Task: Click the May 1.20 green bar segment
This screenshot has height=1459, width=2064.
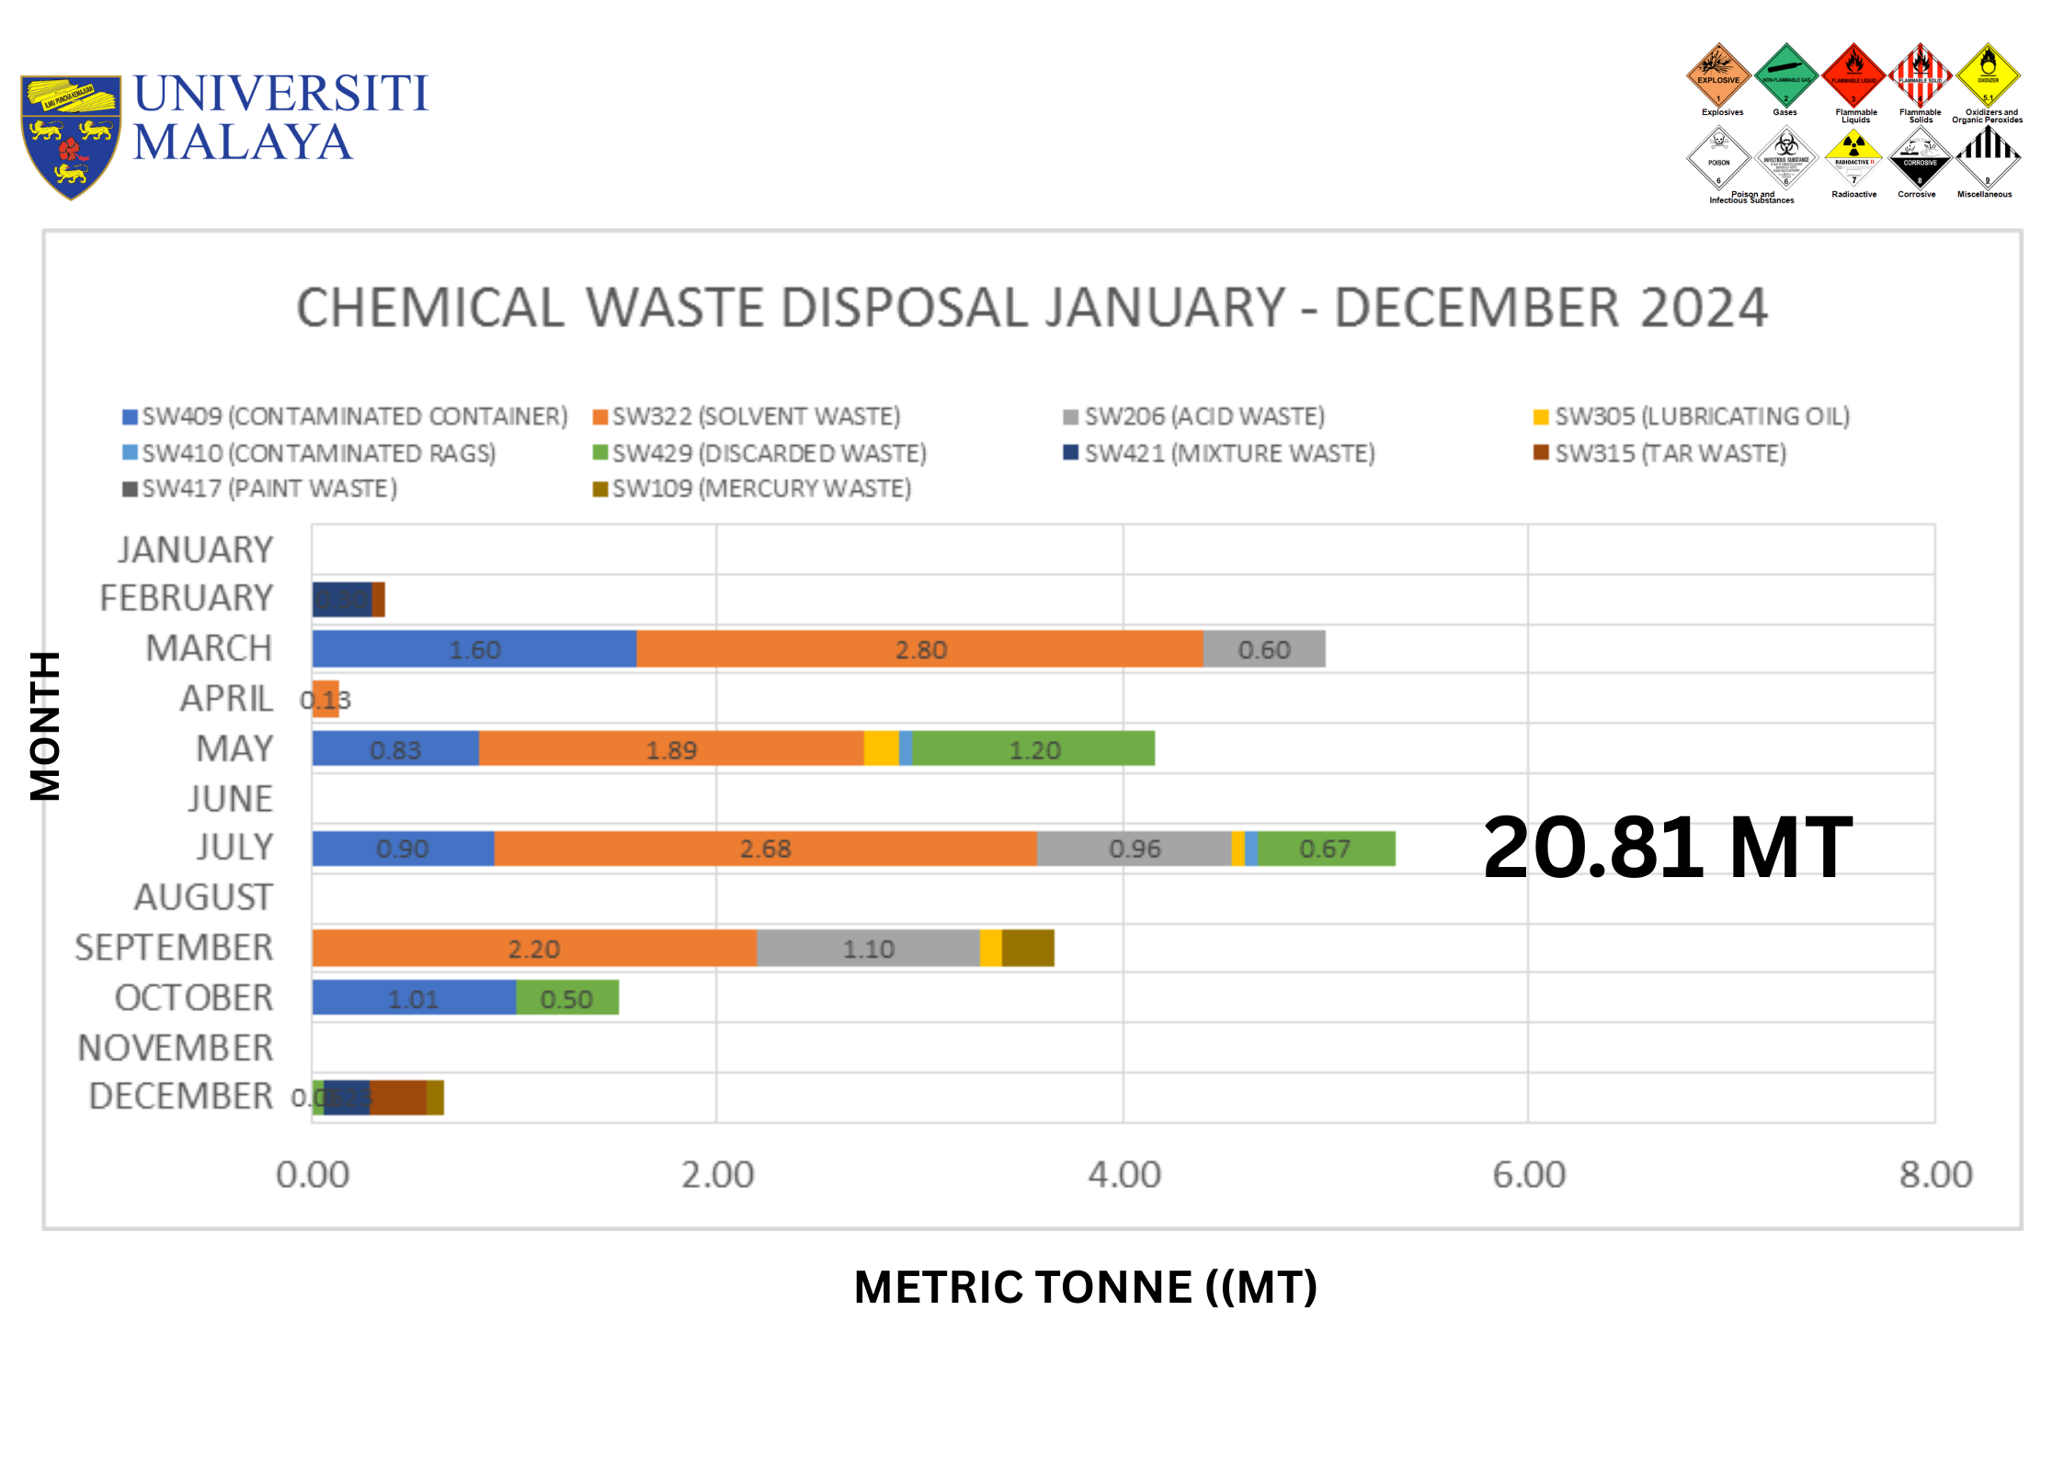Action: (x=1033, y=749)
